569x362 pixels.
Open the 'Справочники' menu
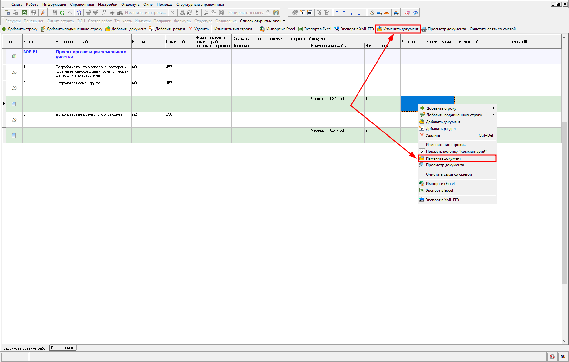pos(82,5)
